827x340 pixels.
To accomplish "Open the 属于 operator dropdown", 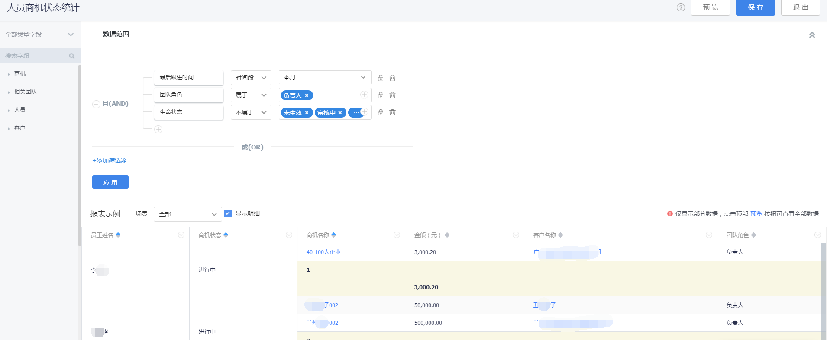I will pyautogui.click(x=251, y=95).
